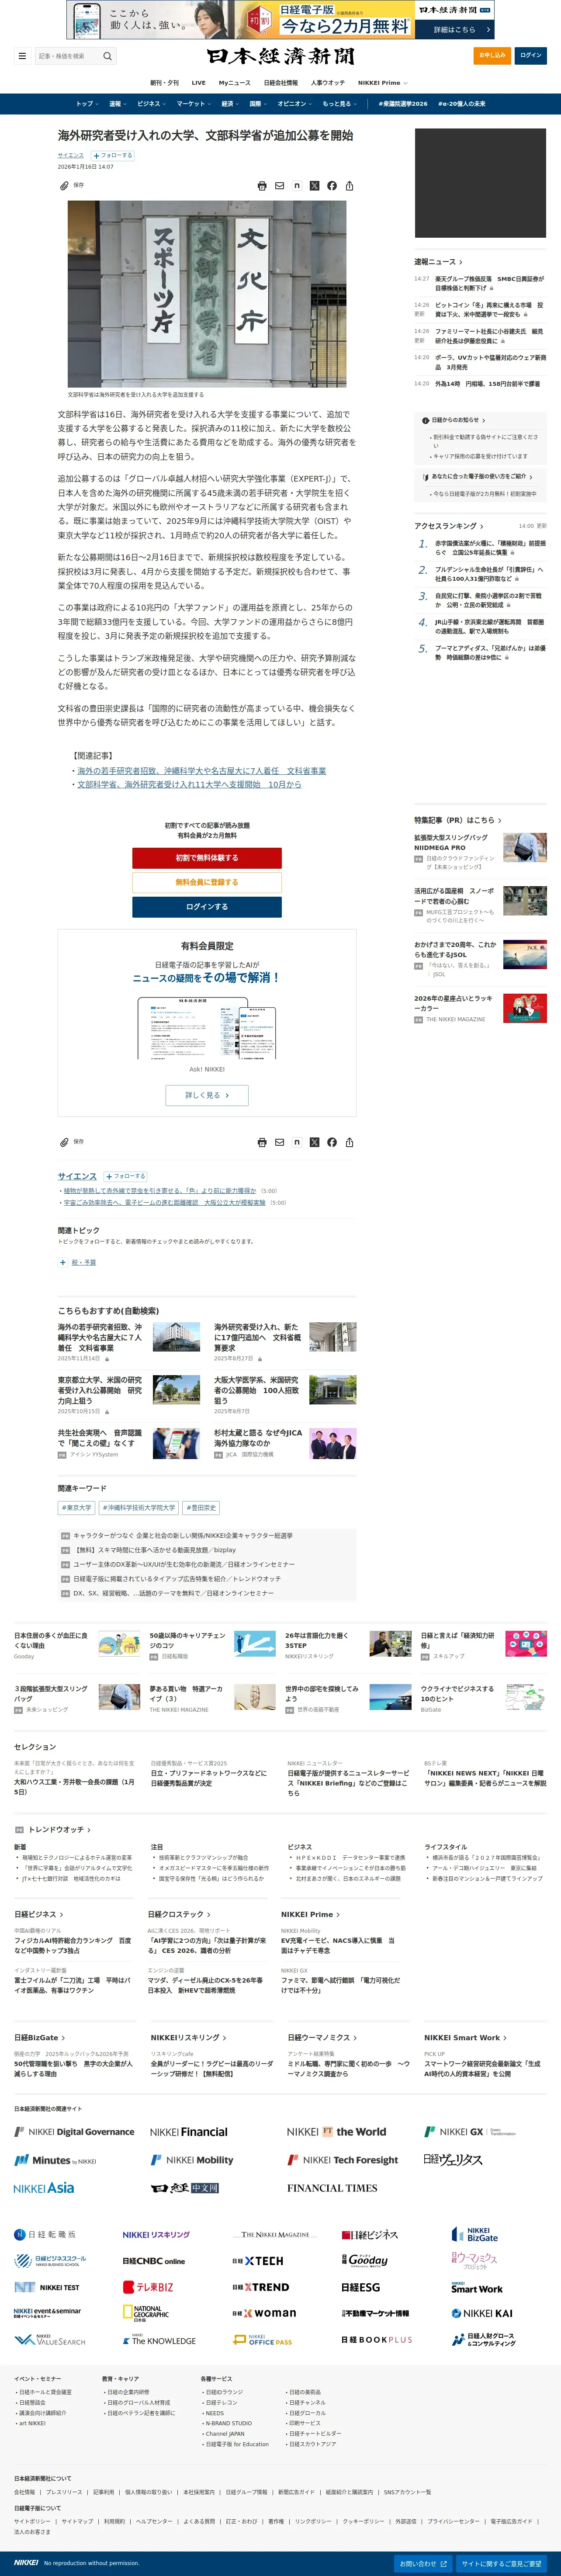Expand the マーケット navigation dropdown
This screenshot has width=561, height=2576.
pyautogui.click(x=193, y=104)
